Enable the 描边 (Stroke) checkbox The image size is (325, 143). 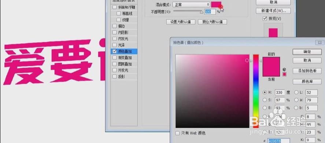coord(114,26)
